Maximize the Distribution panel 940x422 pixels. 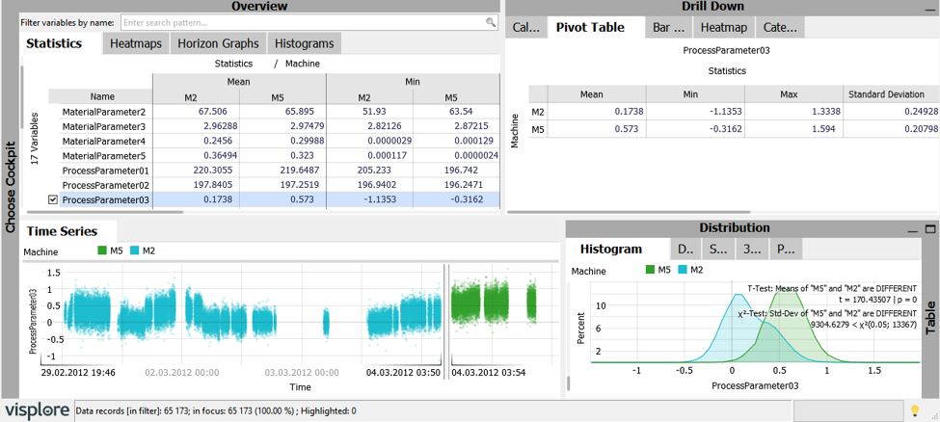930,229
